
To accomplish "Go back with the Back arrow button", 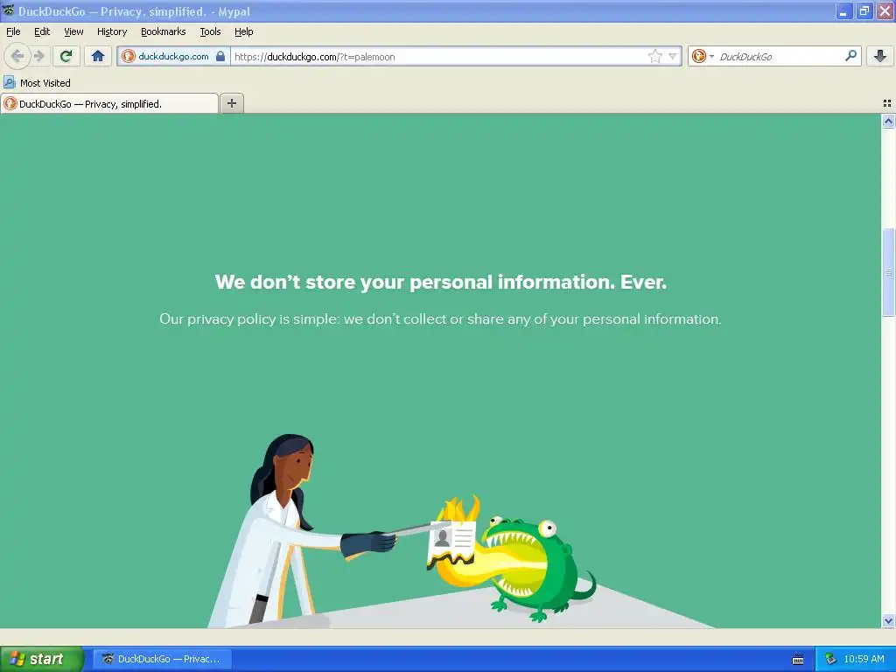I will click(x=17, y=56).
